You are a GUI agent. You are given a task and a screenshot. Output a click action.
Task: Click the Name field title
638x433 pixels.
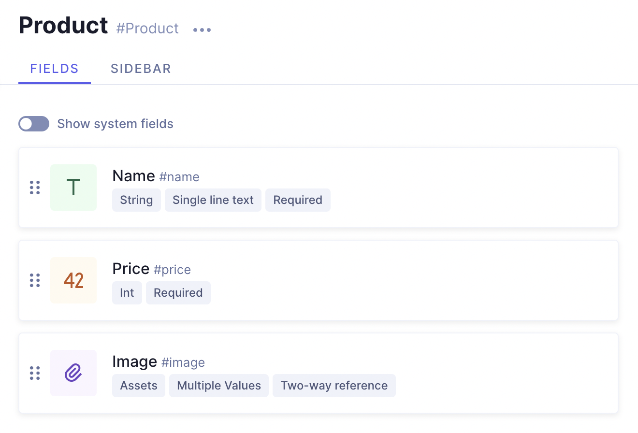coord(133,176)
